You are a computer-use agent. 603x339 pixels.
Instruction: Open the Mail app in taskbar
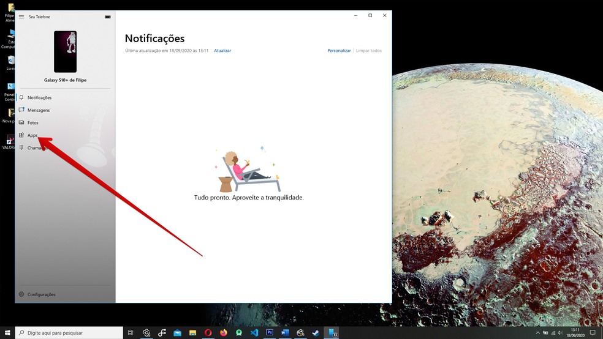(x=177, y=332)
